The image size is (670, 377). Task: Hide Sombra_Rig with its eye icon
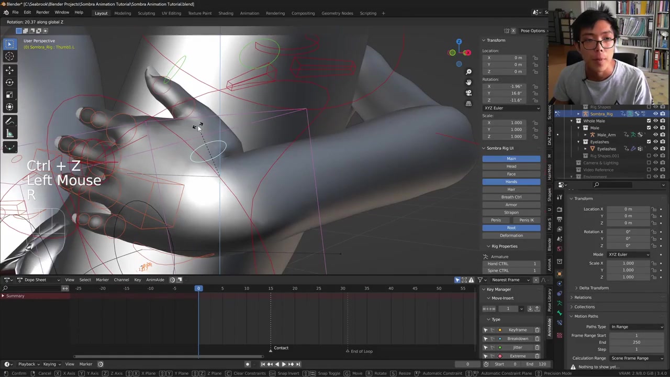[x=655, y=114]
